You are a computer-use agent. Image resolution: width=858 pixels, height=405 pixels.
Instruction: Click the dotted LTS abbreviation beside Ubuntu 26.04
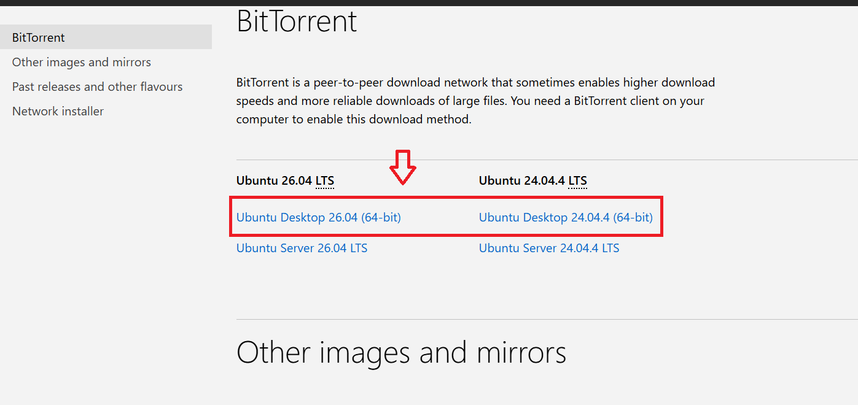tap(325, 181)
